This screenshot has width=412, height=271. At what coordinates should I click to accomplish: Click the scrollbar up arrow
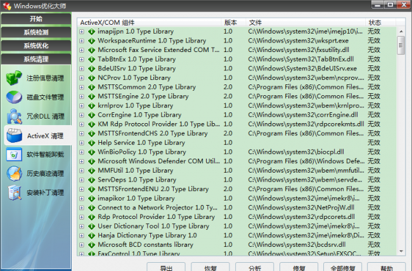click(401, 31)
